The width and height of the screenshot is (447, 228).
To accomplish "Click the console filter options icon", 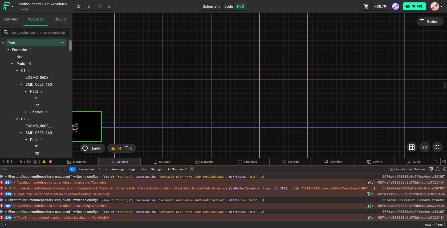I will coord(192,169).
